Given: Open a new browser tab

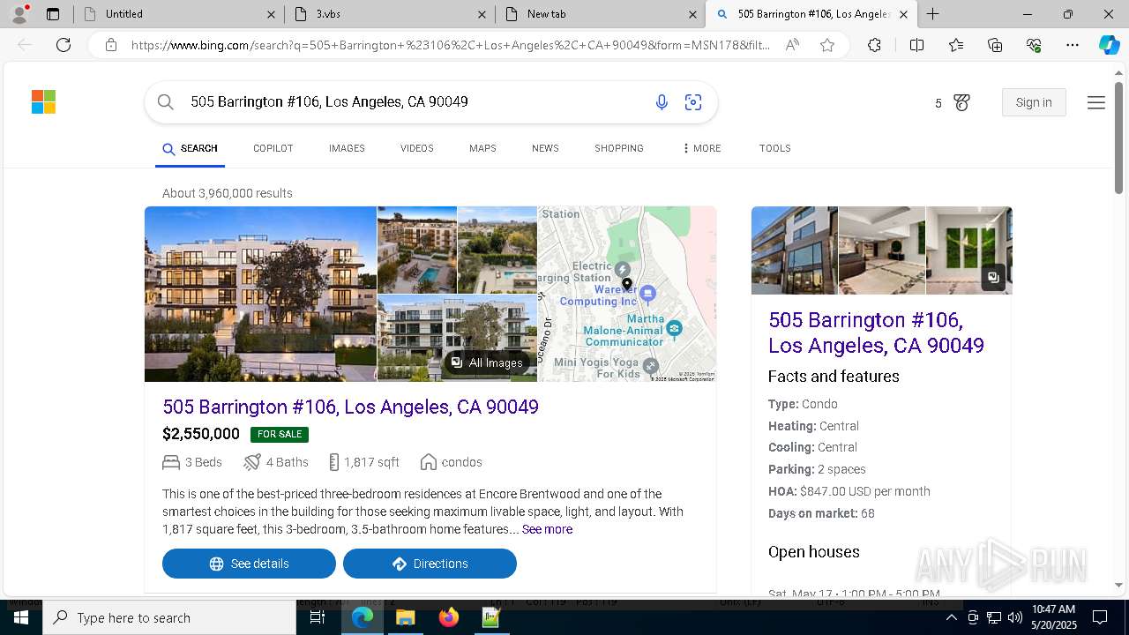Looking at the screenshot, I should tap(932, 14).
